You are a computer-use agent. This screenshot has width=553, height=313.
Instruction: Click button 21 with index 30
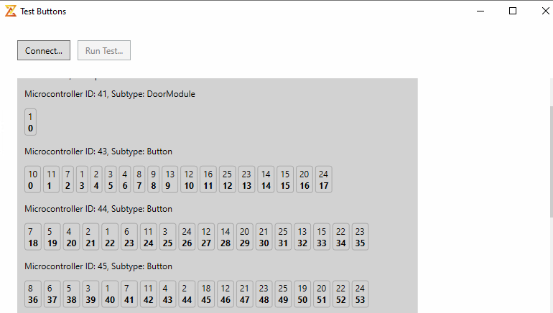(x=264, y=237)
